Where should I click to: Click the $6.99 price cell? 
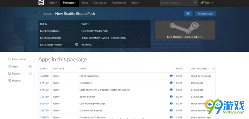tap(179, 76)
